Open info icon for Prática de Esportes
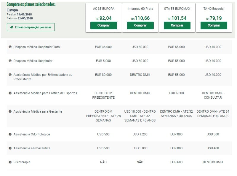This screenshot has height=176, width=237. (10, 93)
